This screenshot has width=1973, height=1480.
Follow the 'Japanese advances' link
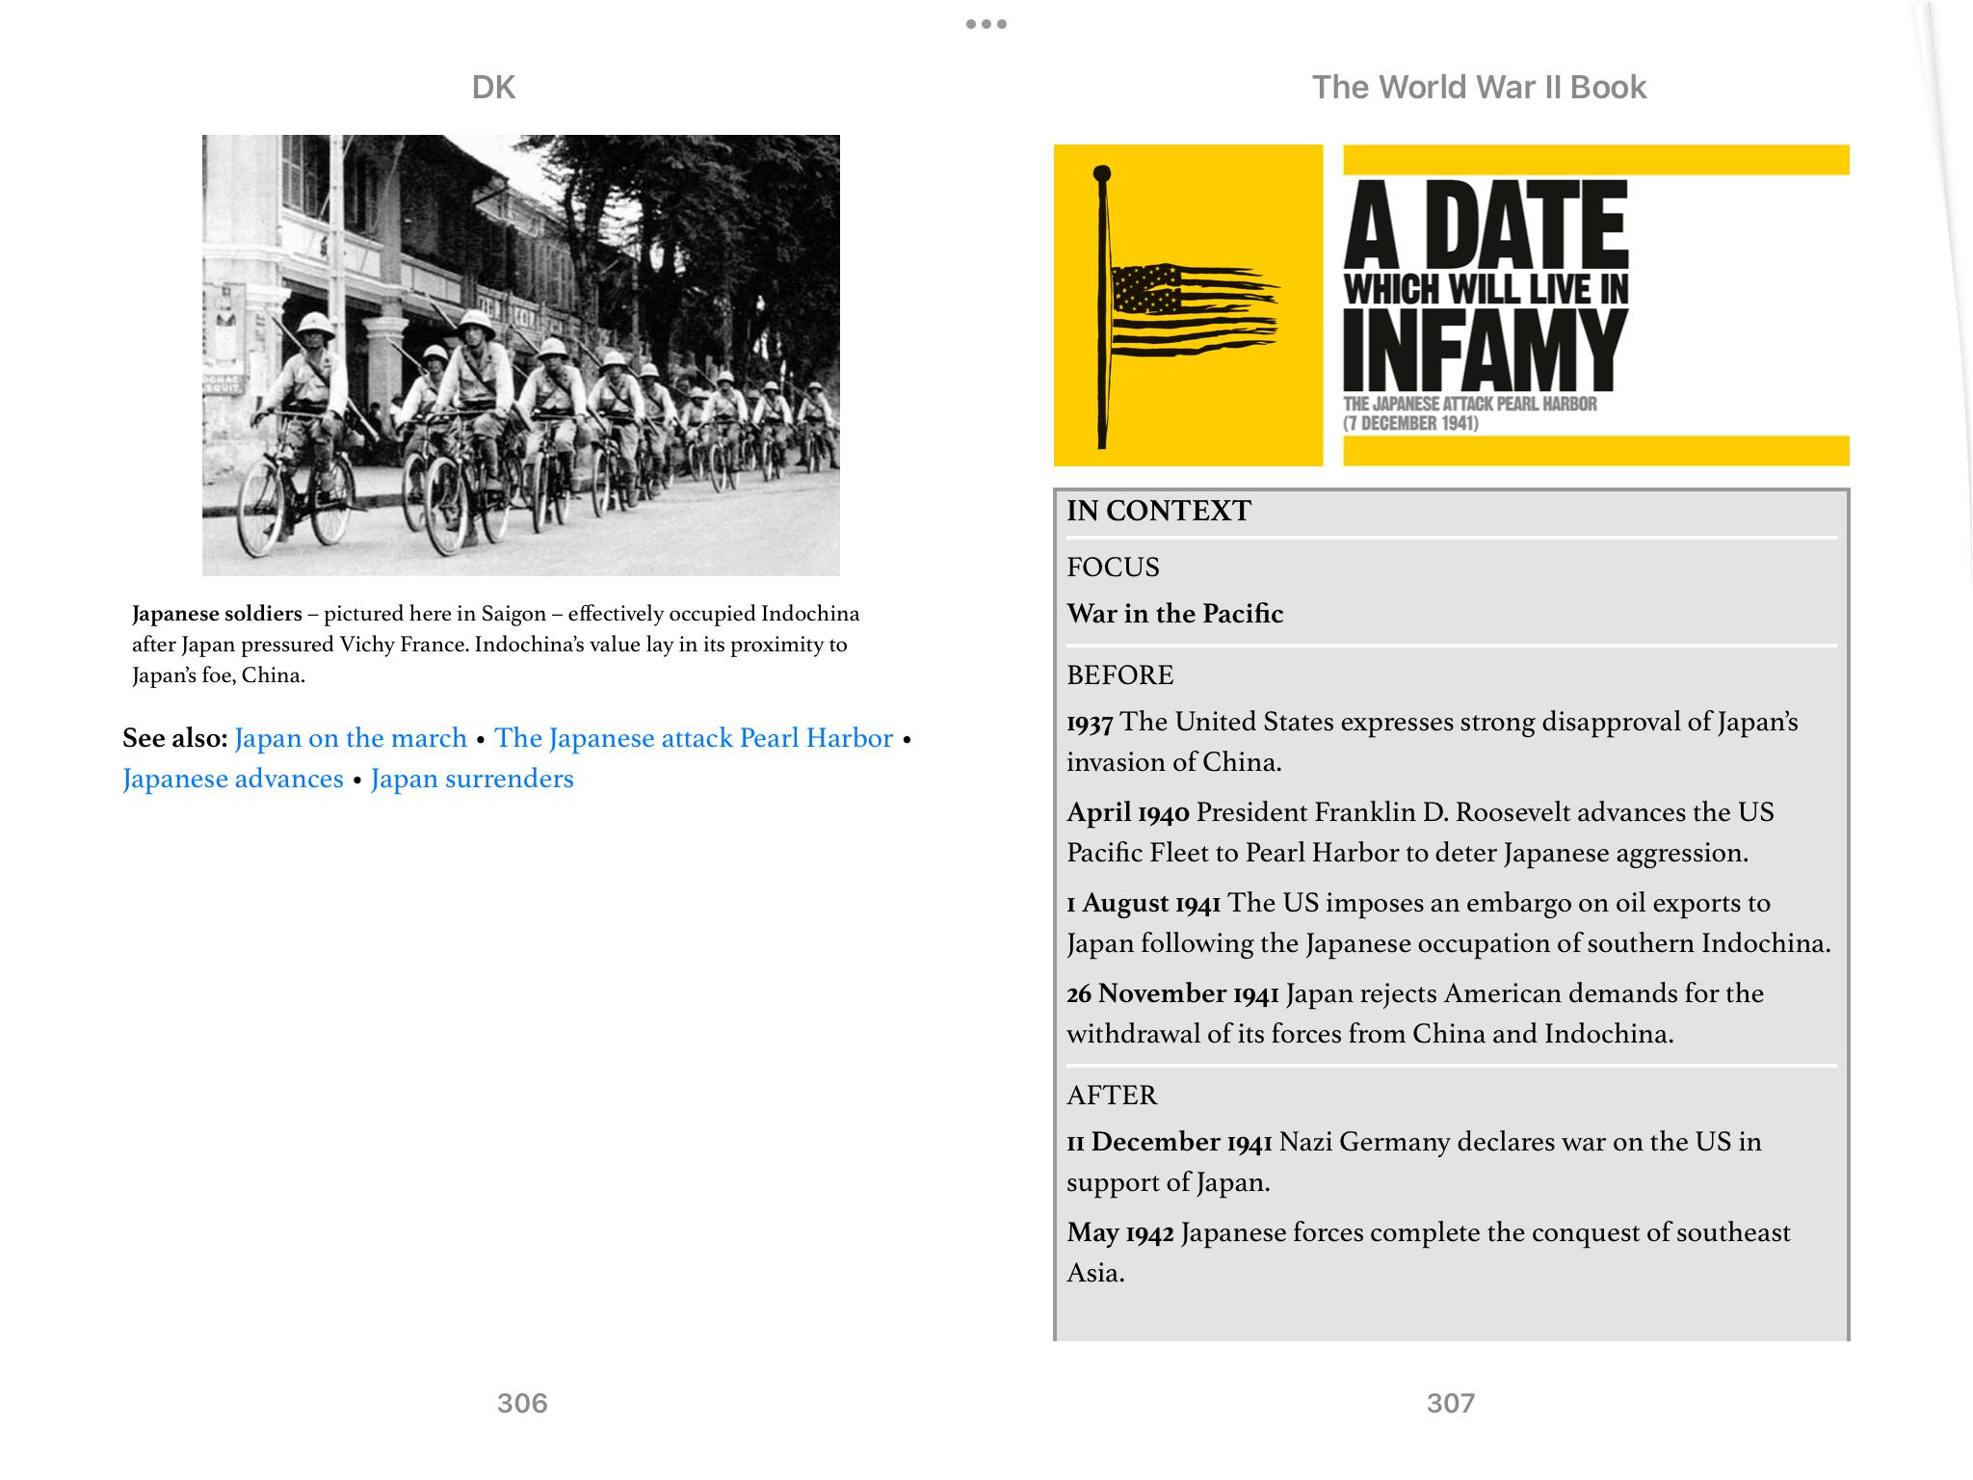[233, 779]
